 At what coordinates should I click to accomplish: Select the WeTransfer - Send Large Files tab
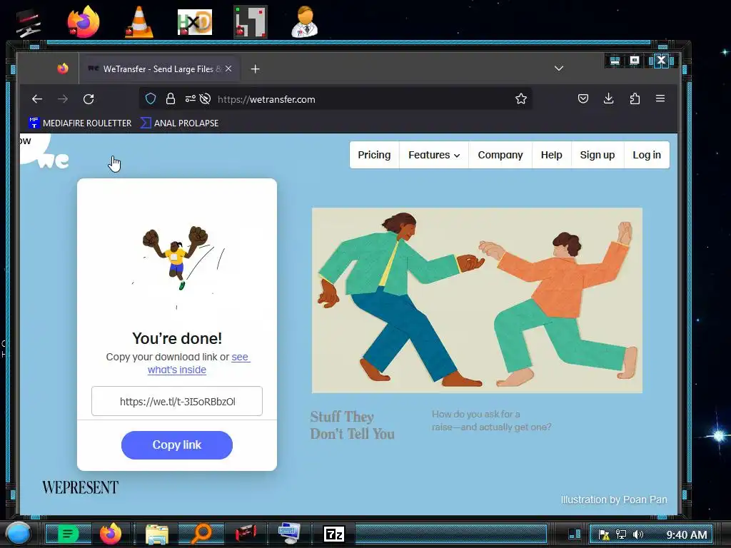click(x=160, y=69)
